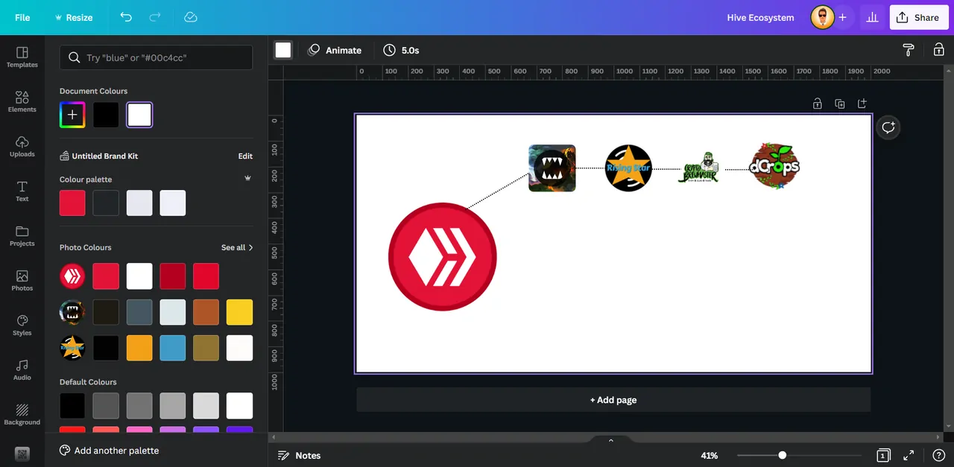Select black in Default Colours
Viewport: 954px width, 467px height.
tap(72, 406)
